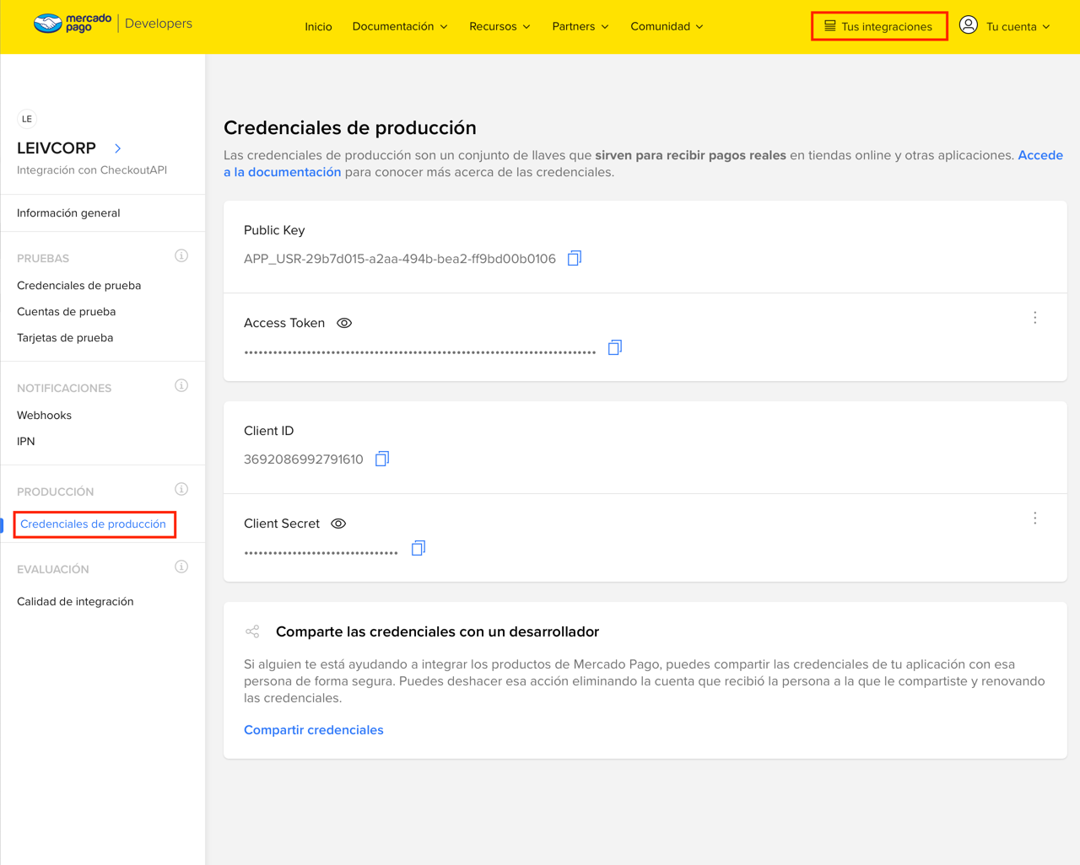This screenshot has height=865, width=1080.
Task: Click the user account avatar icon
Action: [969, 25]
